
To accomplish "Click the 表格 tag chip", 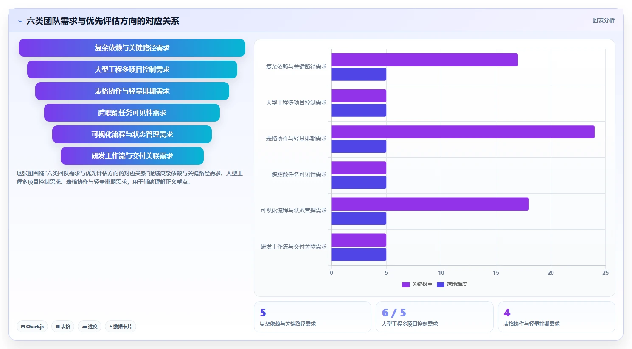I will click(63, 327).
